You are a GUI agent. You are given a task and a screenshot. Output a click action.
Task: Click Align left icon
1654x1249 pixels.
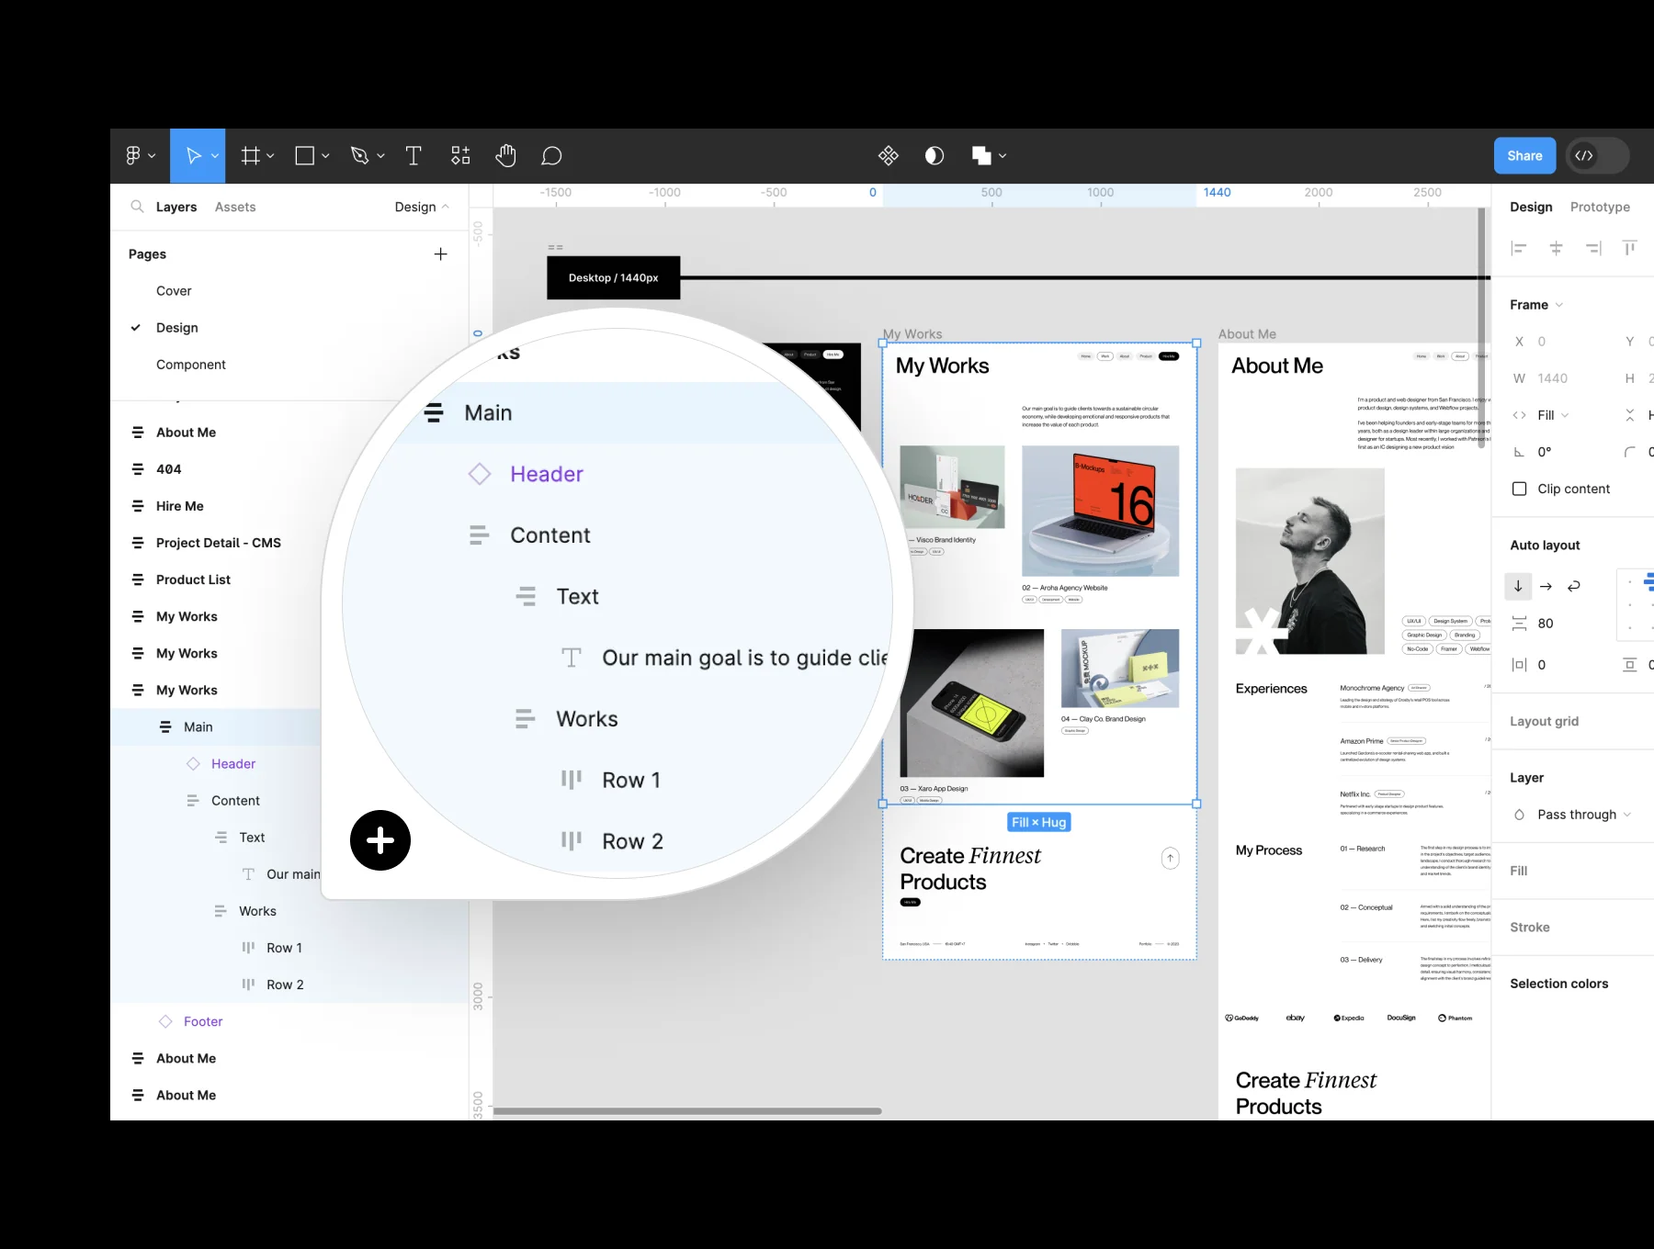pyautogui.click(x=1519, y=248)
